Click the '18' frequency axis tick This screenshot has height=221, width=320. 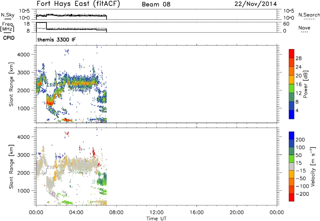tap(27, 24)
